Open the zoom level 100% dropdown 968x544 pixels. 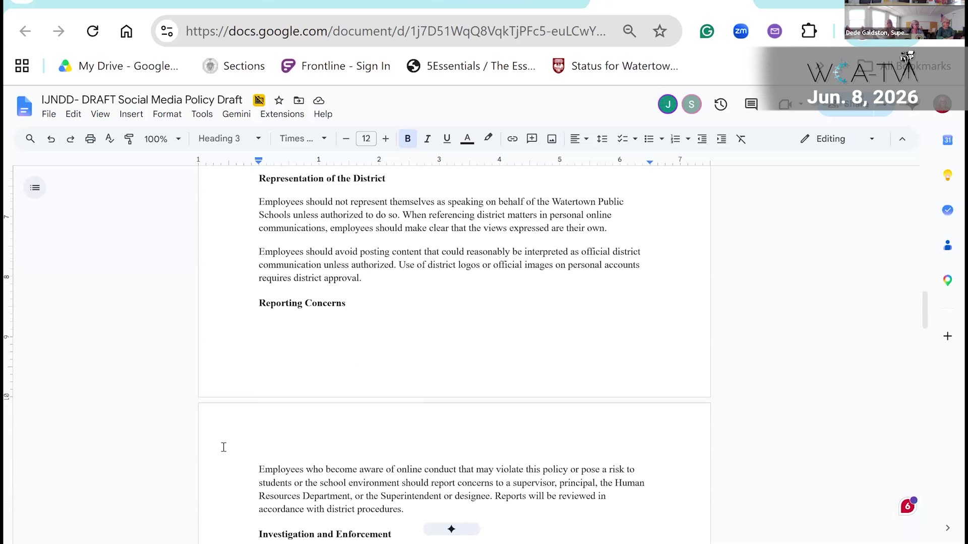coord(162,139)
